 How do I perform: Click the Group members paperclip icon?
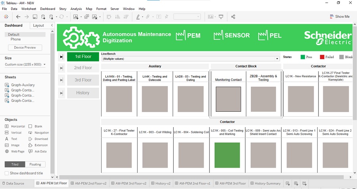point(148,17)
